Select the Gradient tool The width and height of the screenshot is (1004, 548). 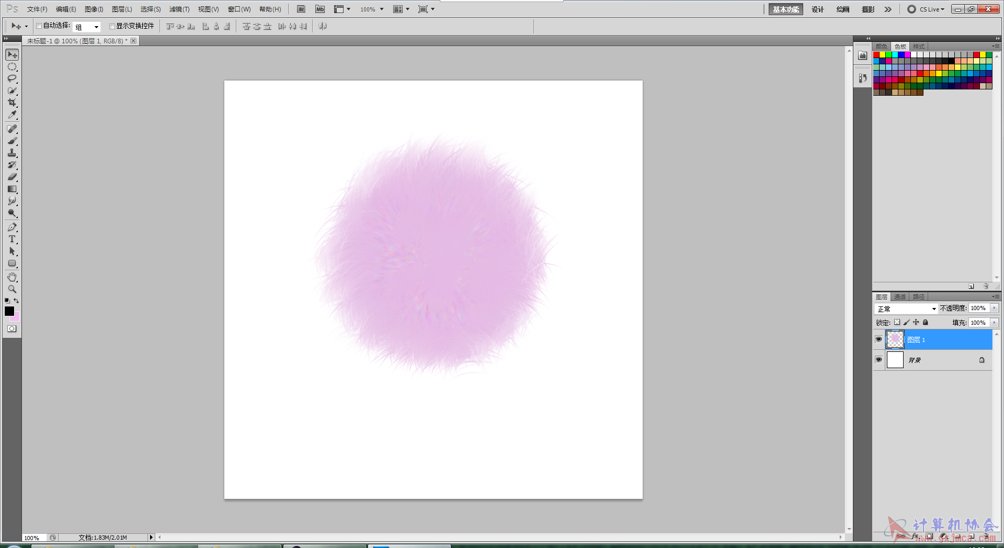[12, 189]
